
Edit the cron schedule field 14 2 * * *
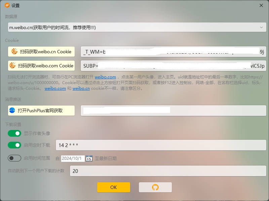(161, 145)
